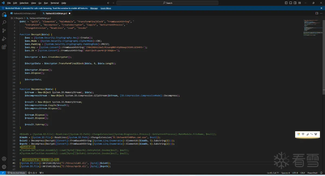Open the Search view in activity bar
Viewport: 325px width, 176px height.
pos(4,22)
